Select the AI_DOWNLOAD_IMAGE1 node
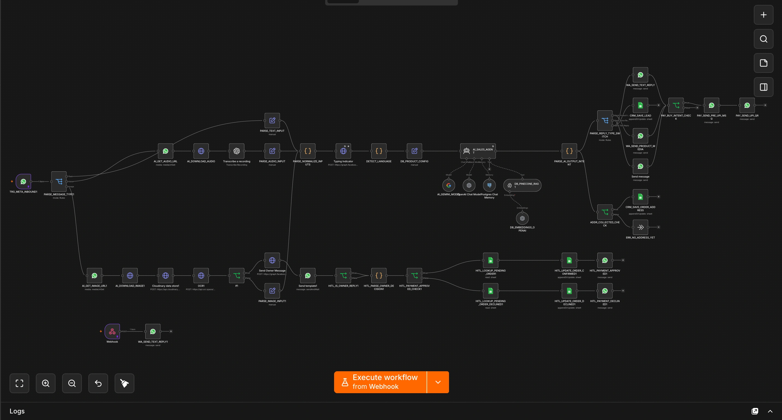782x420 pixels. (x=130, y=275)
